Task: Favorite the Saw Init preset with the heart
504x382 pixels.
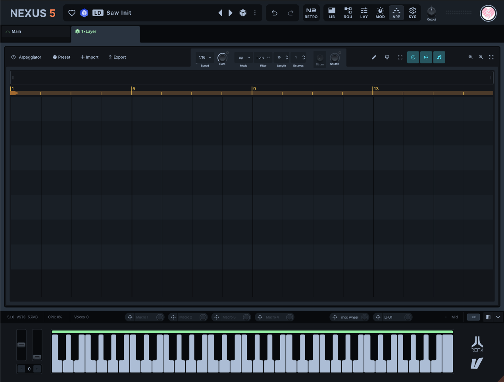Action: pos(72,12)
